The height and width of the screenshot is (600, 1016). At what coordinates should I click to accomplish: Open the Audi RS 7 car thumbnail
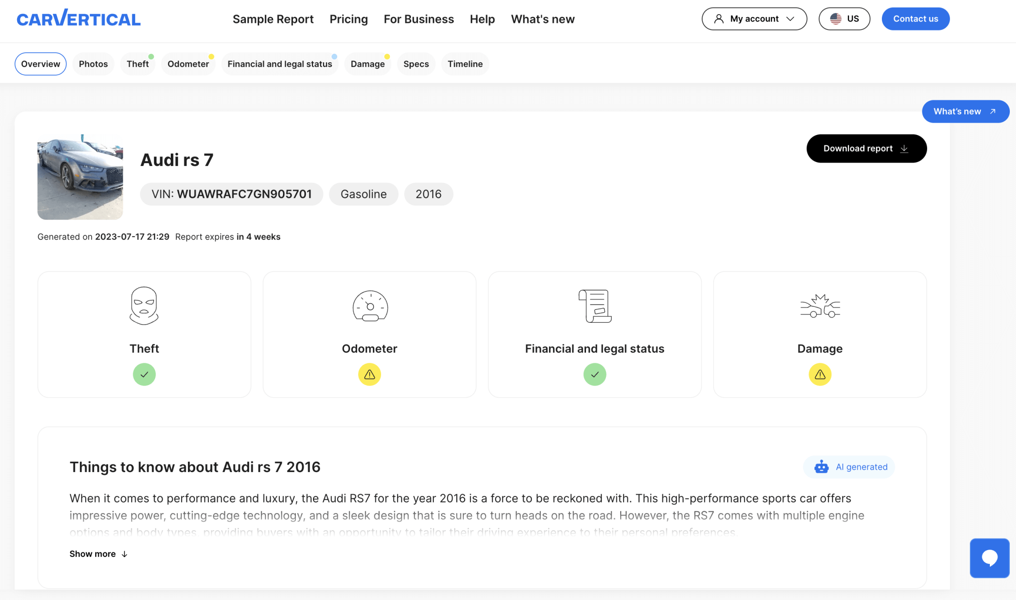click(80, 177)
